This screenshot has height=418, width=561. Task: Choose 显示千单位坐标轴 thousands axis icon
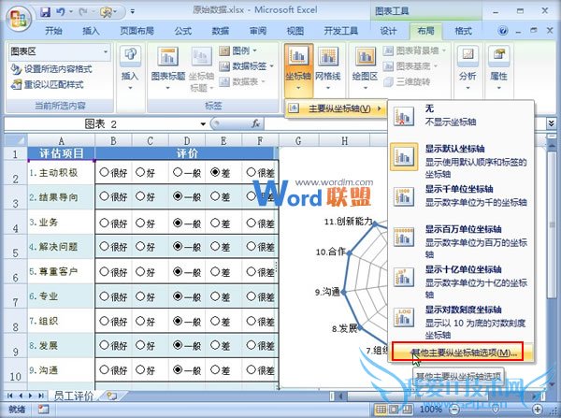pyautogui.click(x=404, y=196)
